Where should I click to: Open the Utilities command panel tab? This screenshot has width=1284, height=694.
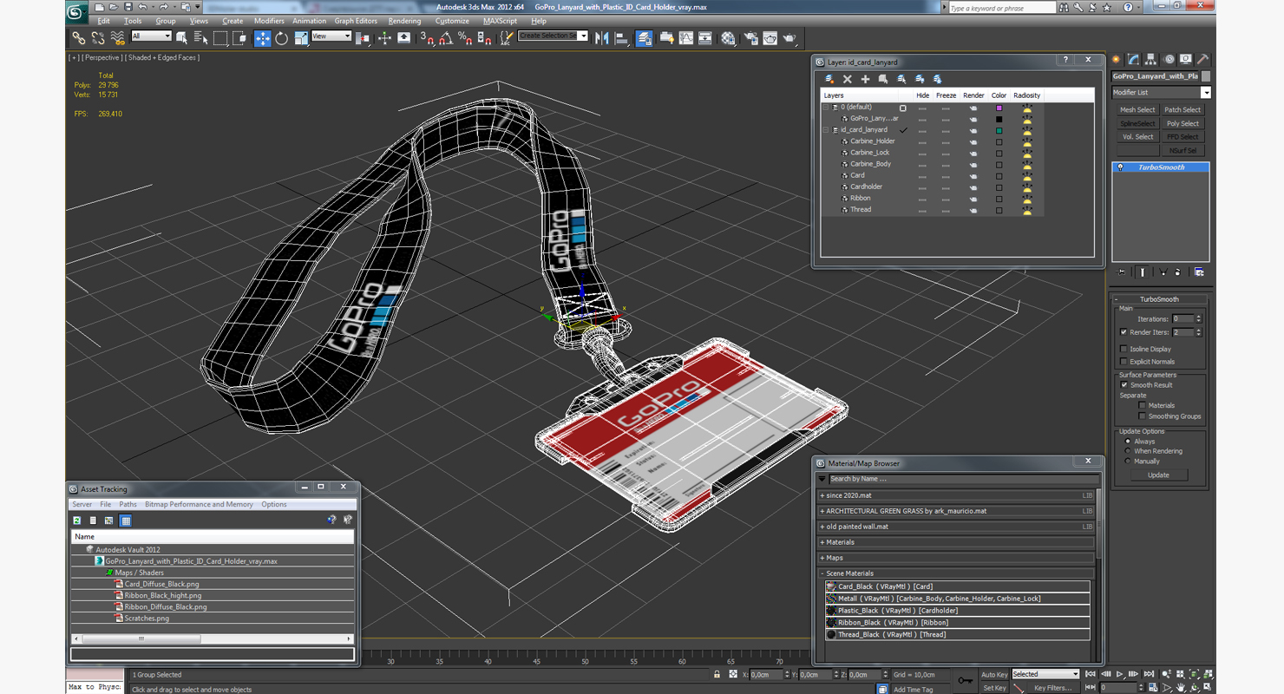1202,60
